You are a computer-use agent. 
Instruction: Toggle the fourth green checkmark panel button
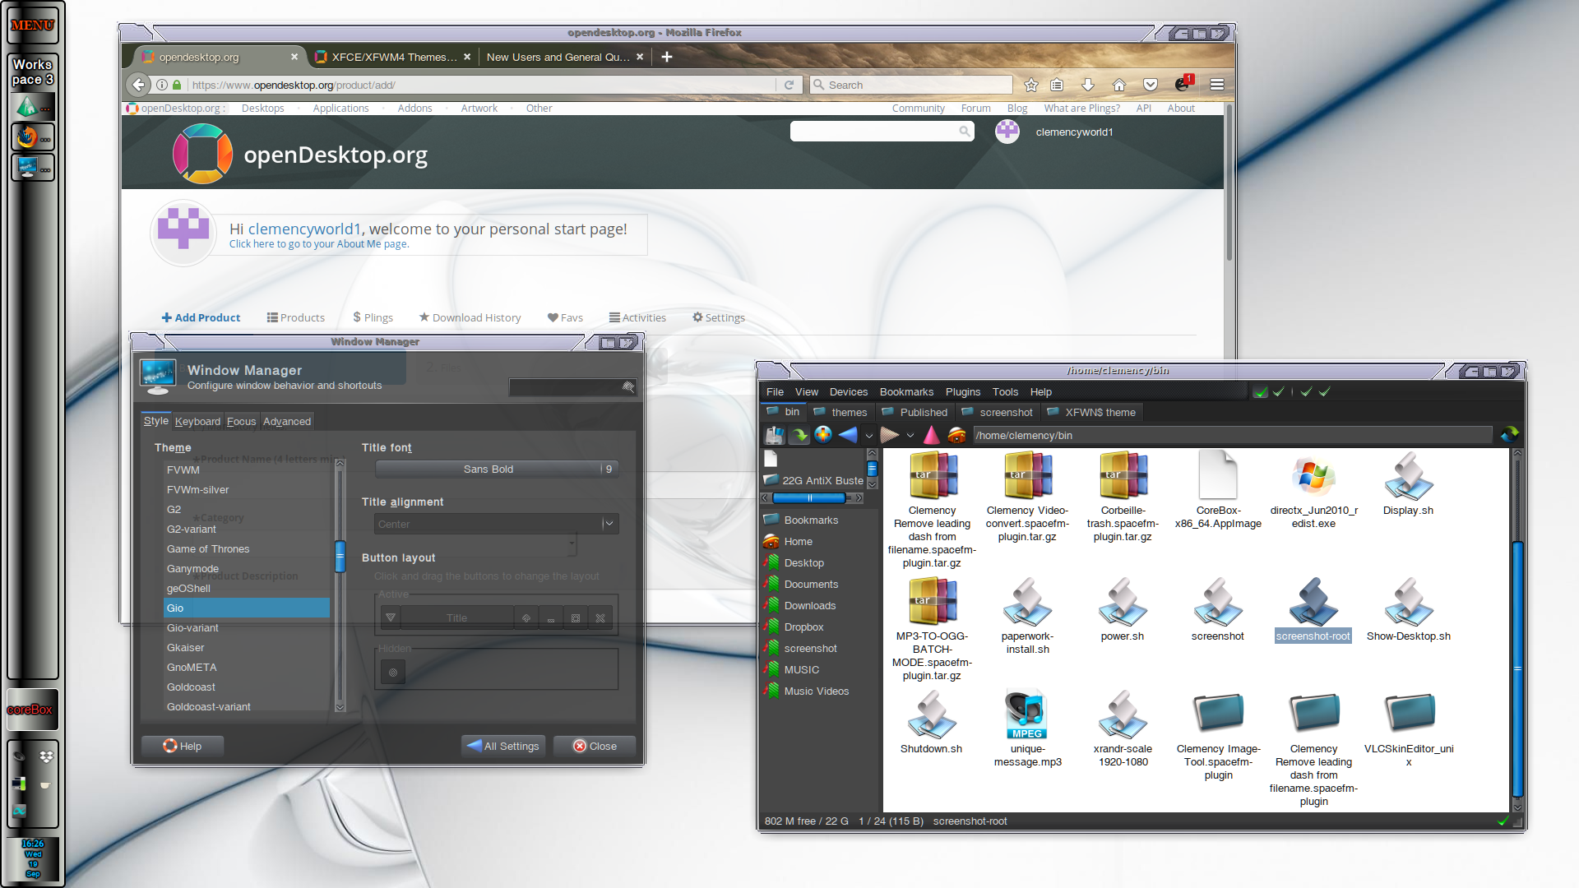[1325, 392]
